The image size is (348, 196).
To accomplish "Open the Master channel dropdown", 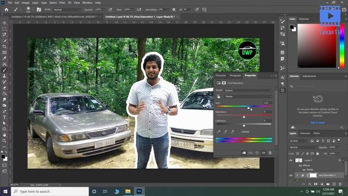I will coord(248,96).
